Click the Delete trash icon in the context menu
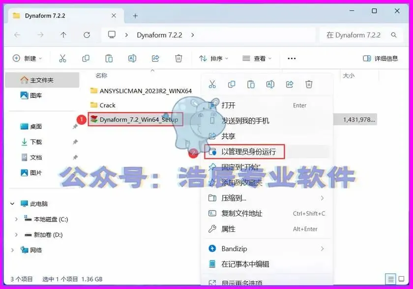 click(309, 84)
